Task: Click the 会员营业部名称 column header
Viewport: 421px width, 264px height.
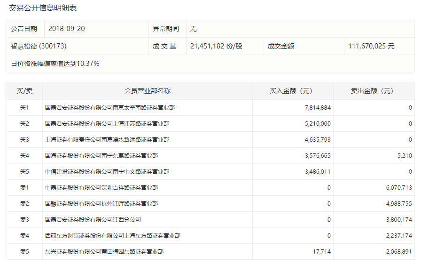Action: (147, 91)
